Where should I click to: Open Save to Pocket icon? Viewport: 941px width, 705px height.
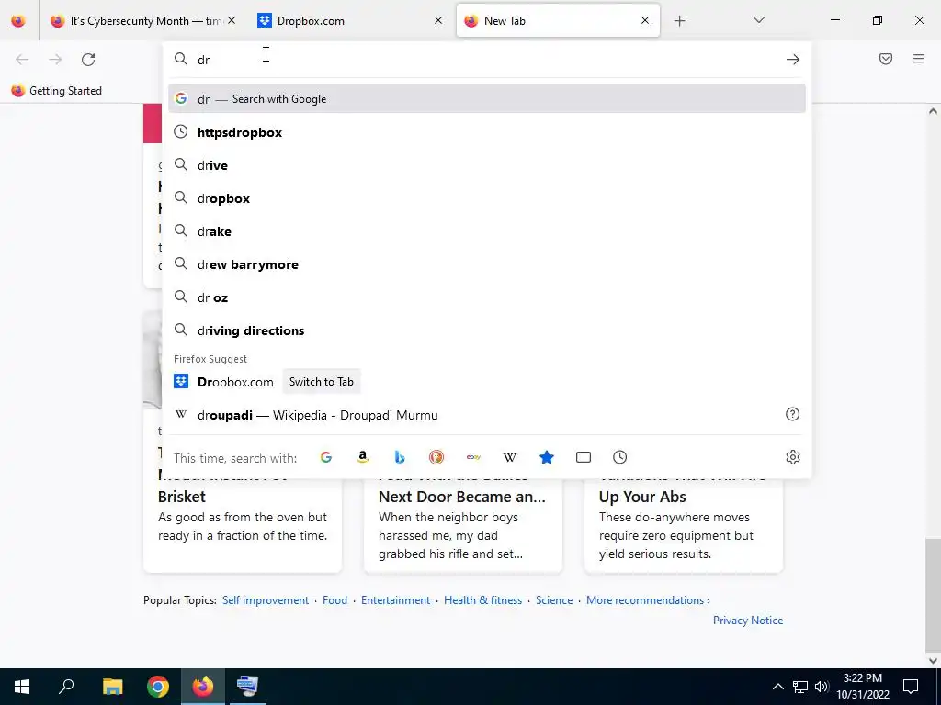886,59
